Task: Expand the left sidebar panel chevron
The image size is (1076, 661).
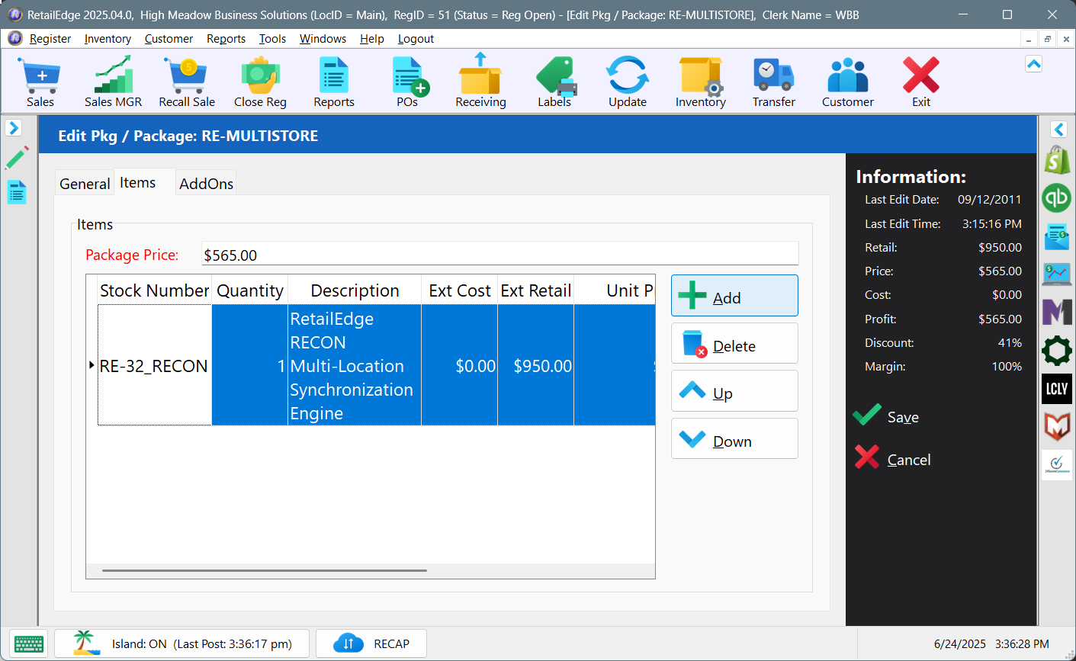Action: [x=14, y=127]
